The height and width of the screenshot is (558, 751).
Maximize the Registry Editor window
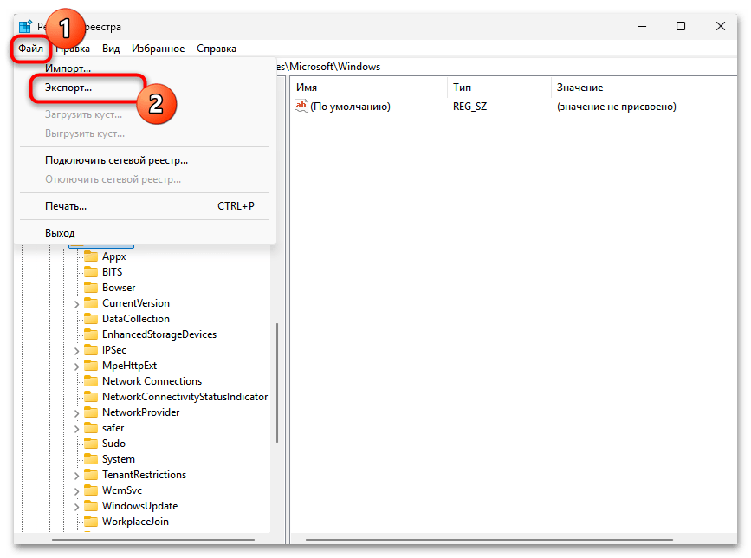point(681,26)
